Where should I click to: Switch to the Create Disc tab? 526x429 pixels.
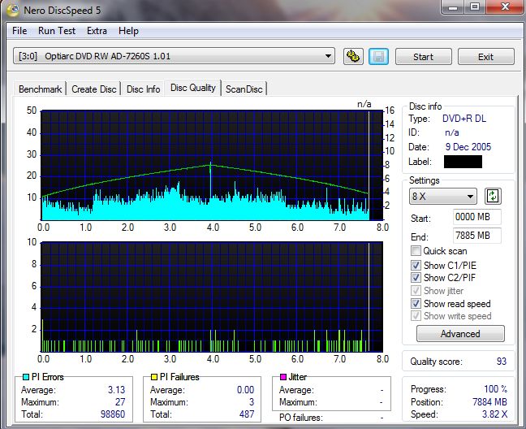pyautogui.click(x=94, y=89)
